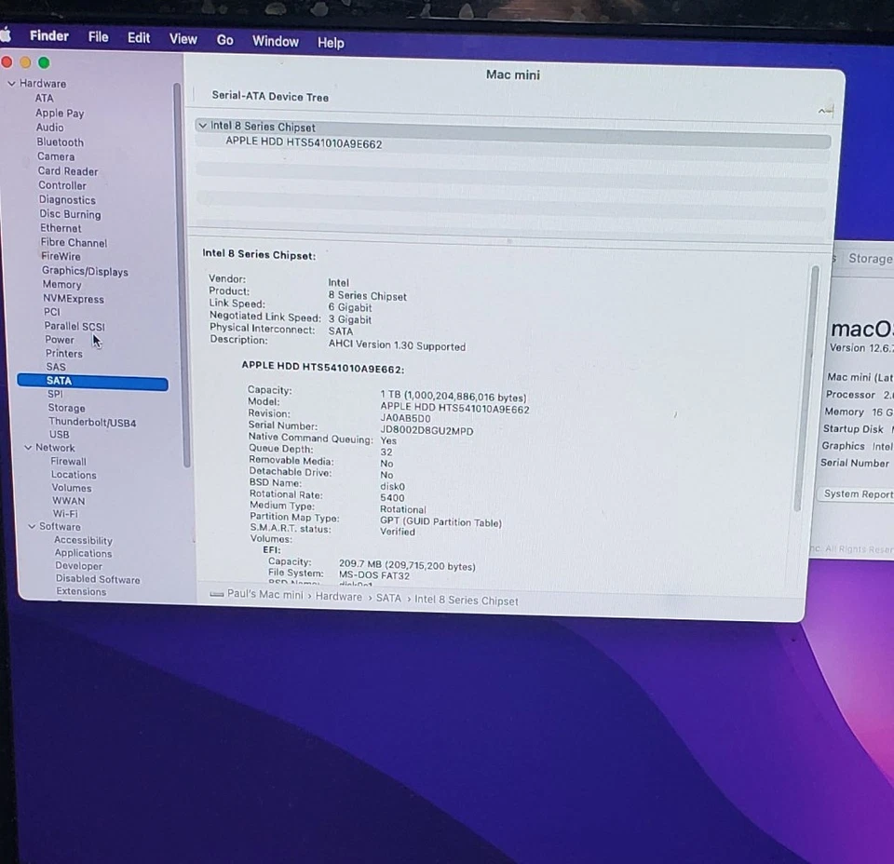The image size is (894, 864).
Task: Select Memory in the Hardware list
Action: coord(61,284)
